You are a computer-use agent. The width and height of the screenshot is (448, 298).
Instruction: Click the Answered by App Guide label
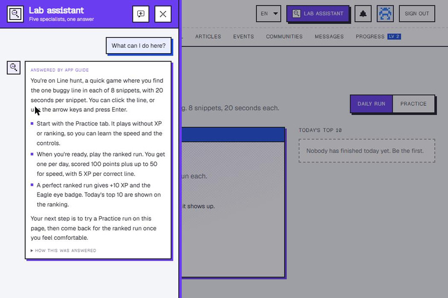pyautogui.click(x=59, y=70)
